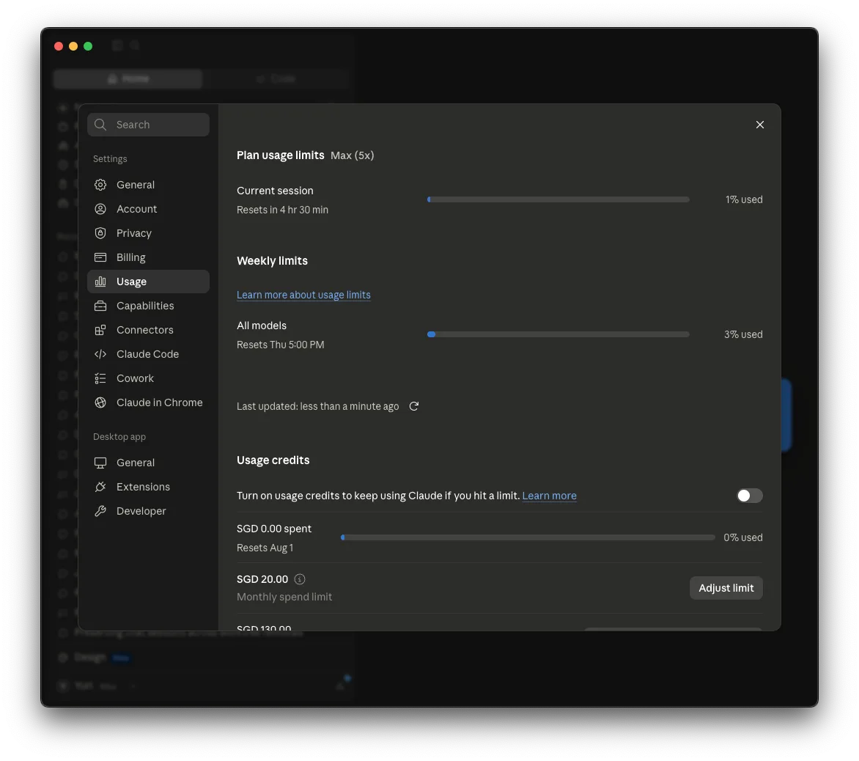The width and height of the screenshot is (859, 761).
Task: Open the Privacy settings page
Action: [148, 233]
